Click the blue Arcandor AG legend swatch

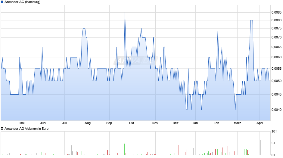click(x=2, y=2)
